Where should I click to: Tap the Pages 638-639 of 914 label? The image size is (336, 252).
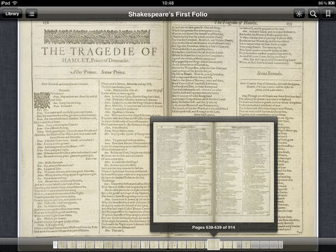click(213, 227)
